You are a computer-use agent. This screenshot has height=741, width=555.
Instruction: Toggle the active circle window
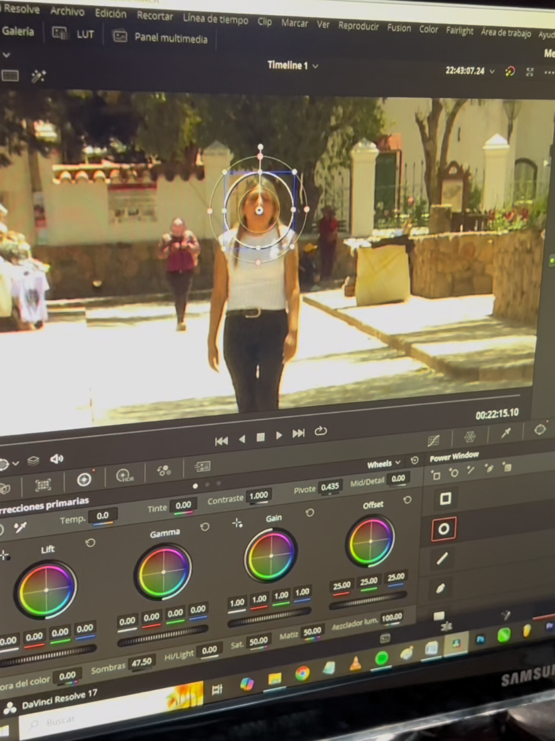pos(444,529)
